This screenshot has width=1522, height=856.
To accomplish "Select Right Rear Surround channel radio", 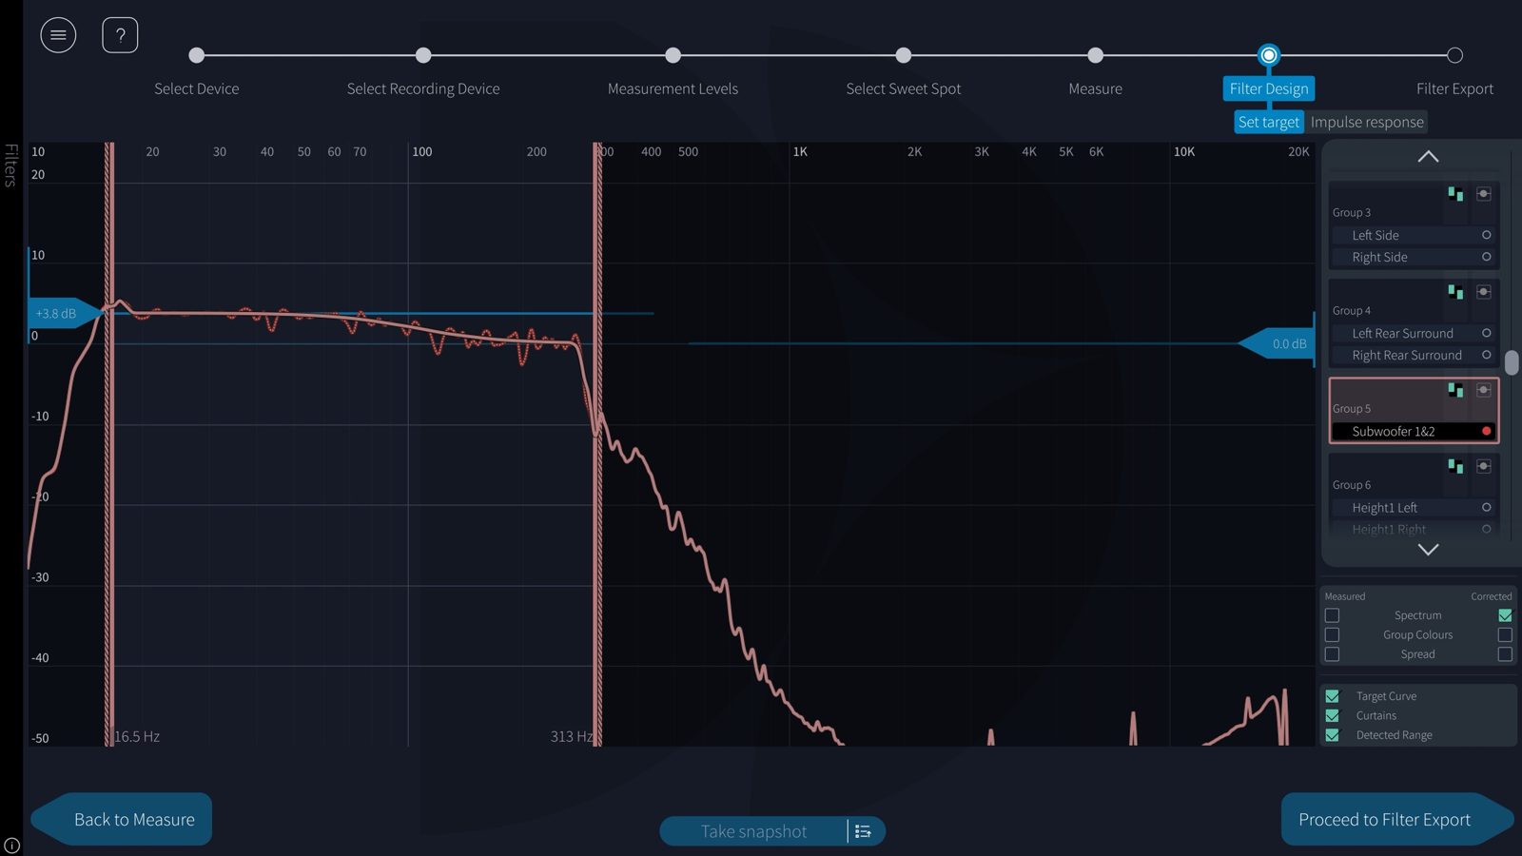I will coord(1486,355).
